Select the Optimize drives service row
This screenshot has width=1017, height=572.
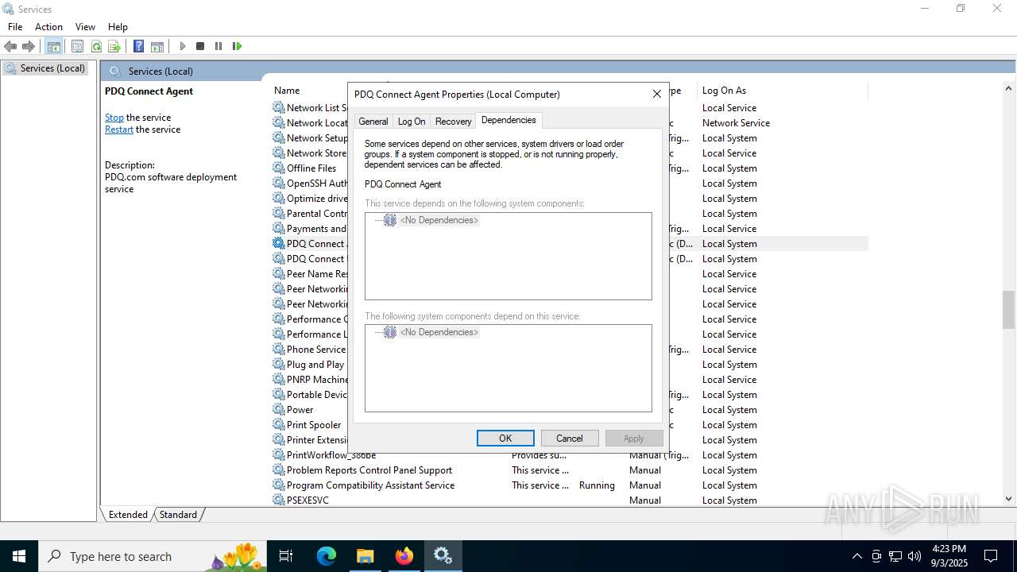(x=317, y=198)
